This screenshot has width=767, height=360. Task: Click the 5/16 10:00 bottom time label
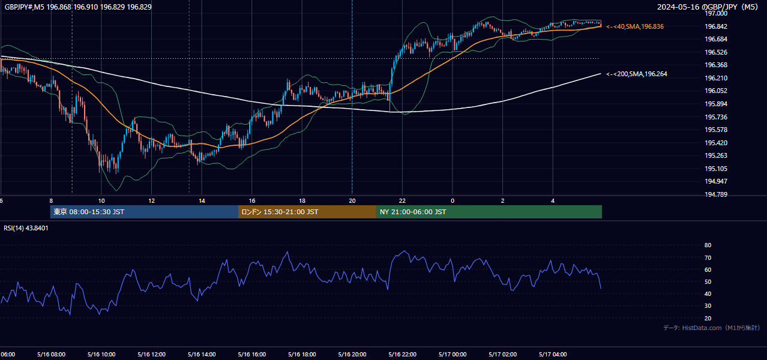101,355
